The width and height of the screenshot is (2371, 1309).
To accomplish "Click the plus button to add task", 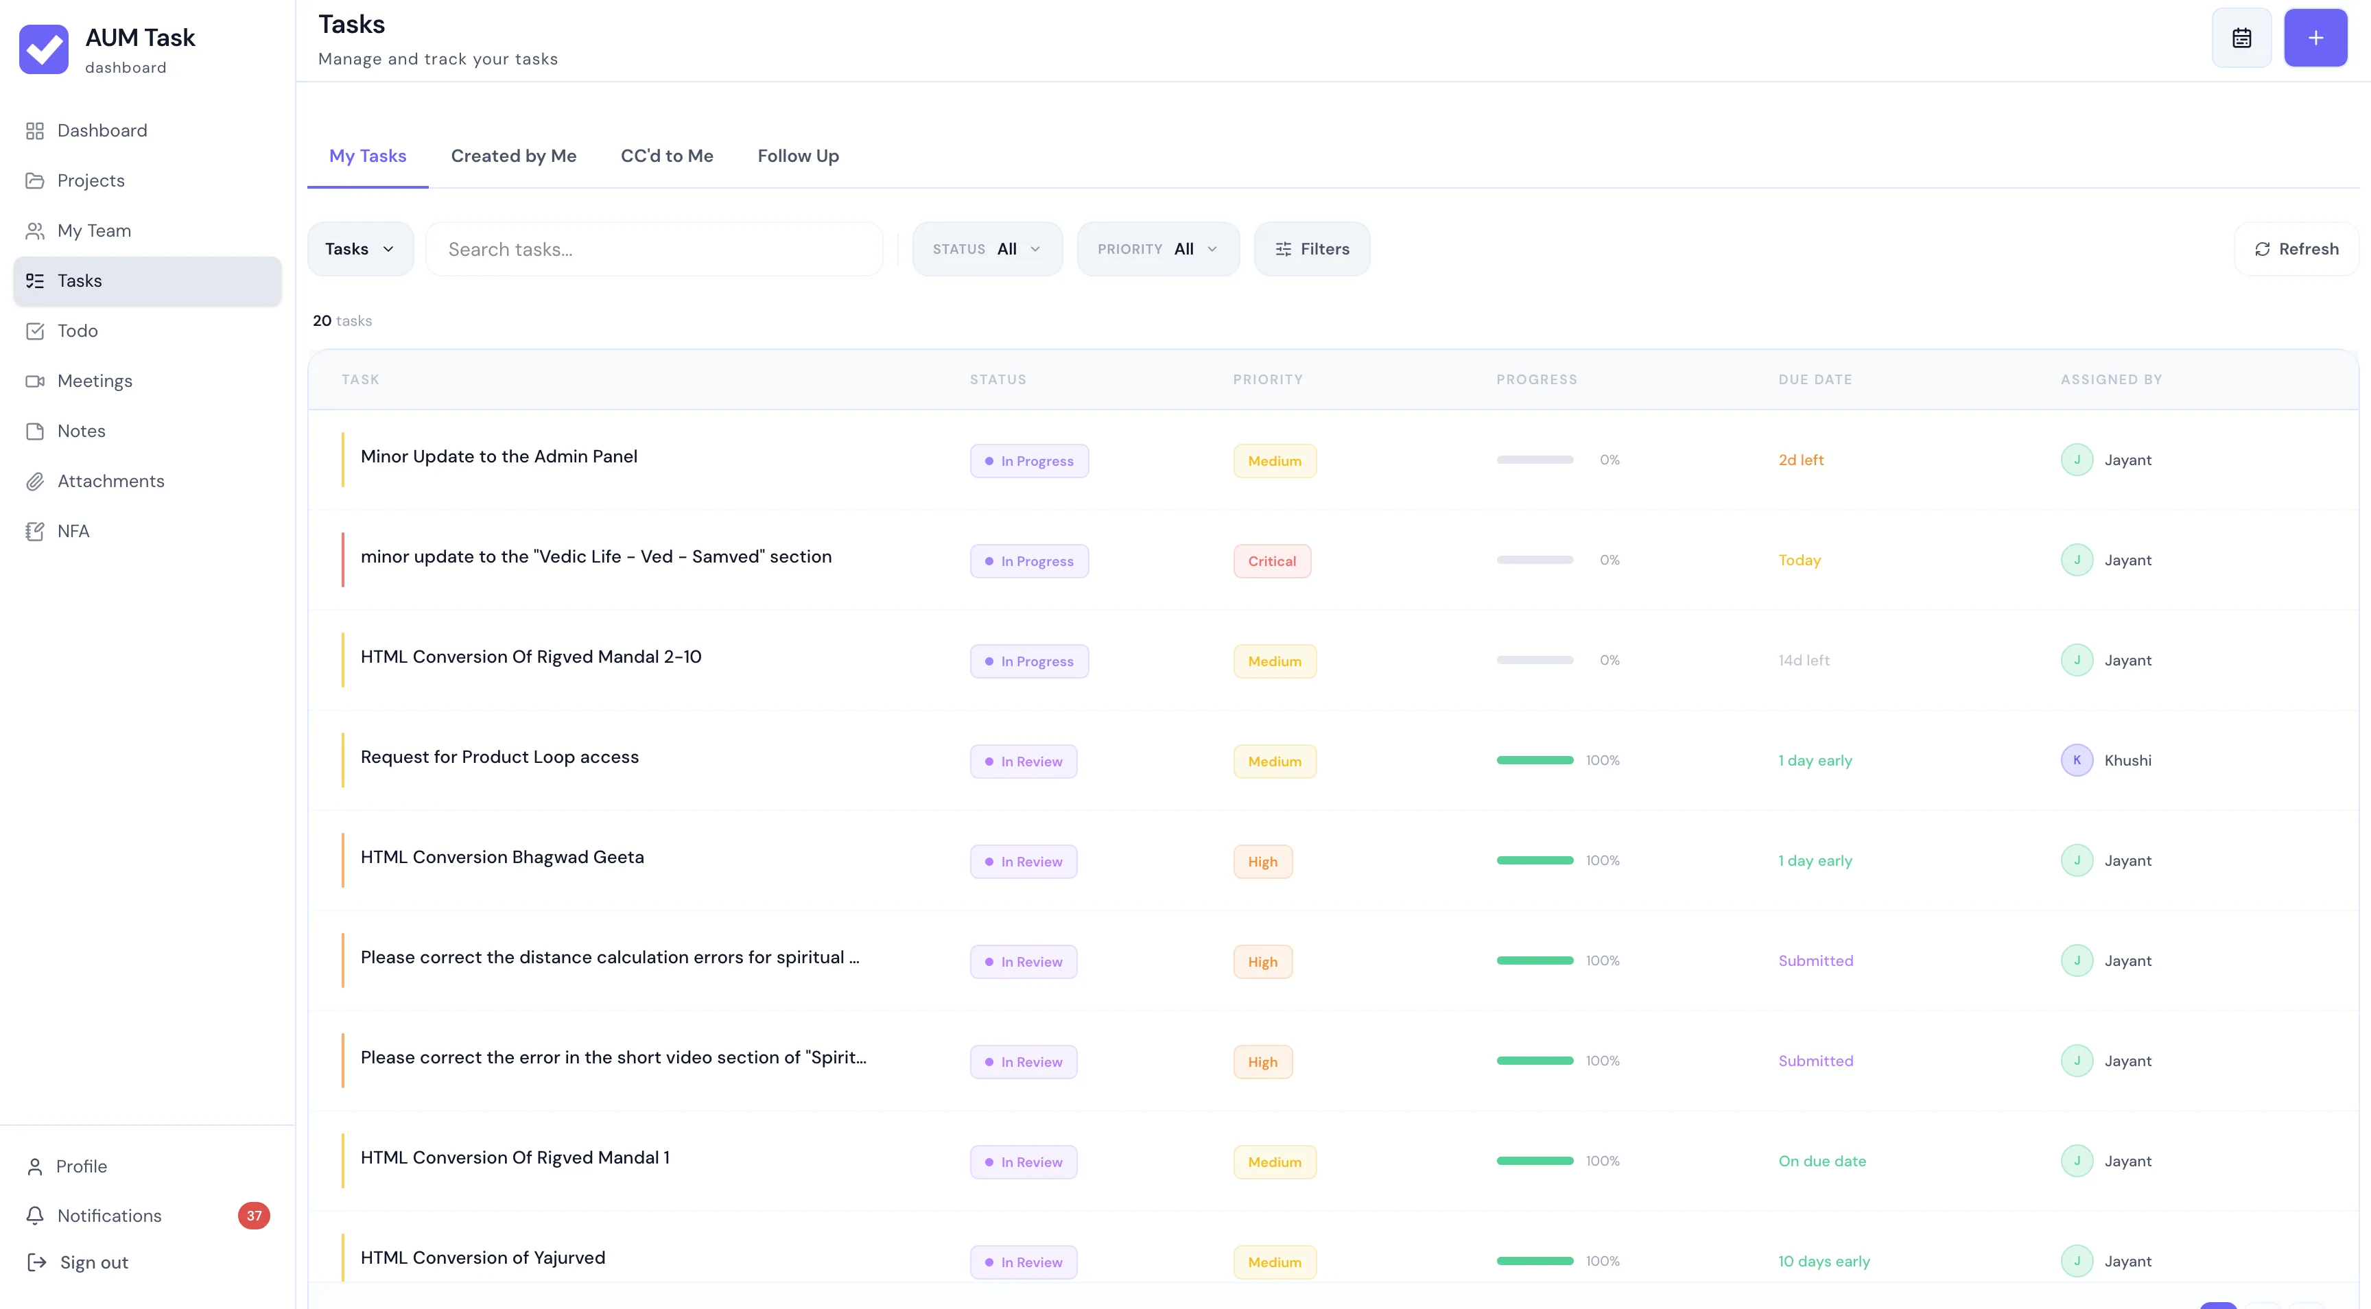I will [x=2315, y=38].
